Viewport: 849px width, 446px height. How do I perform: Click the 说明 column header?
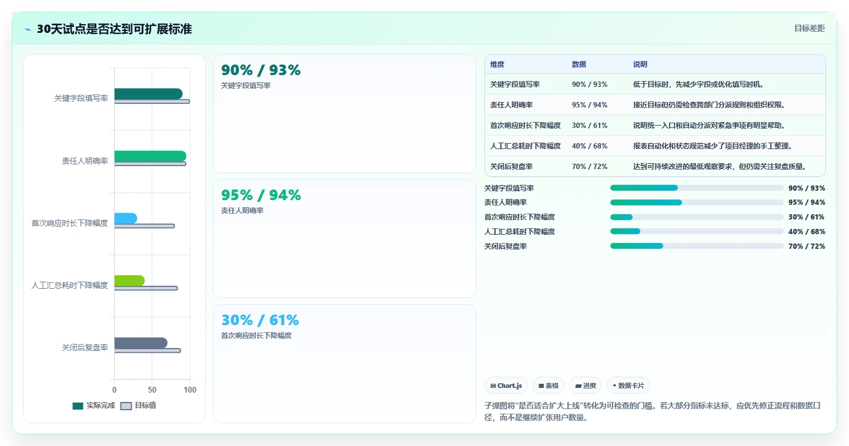(640, 65)
